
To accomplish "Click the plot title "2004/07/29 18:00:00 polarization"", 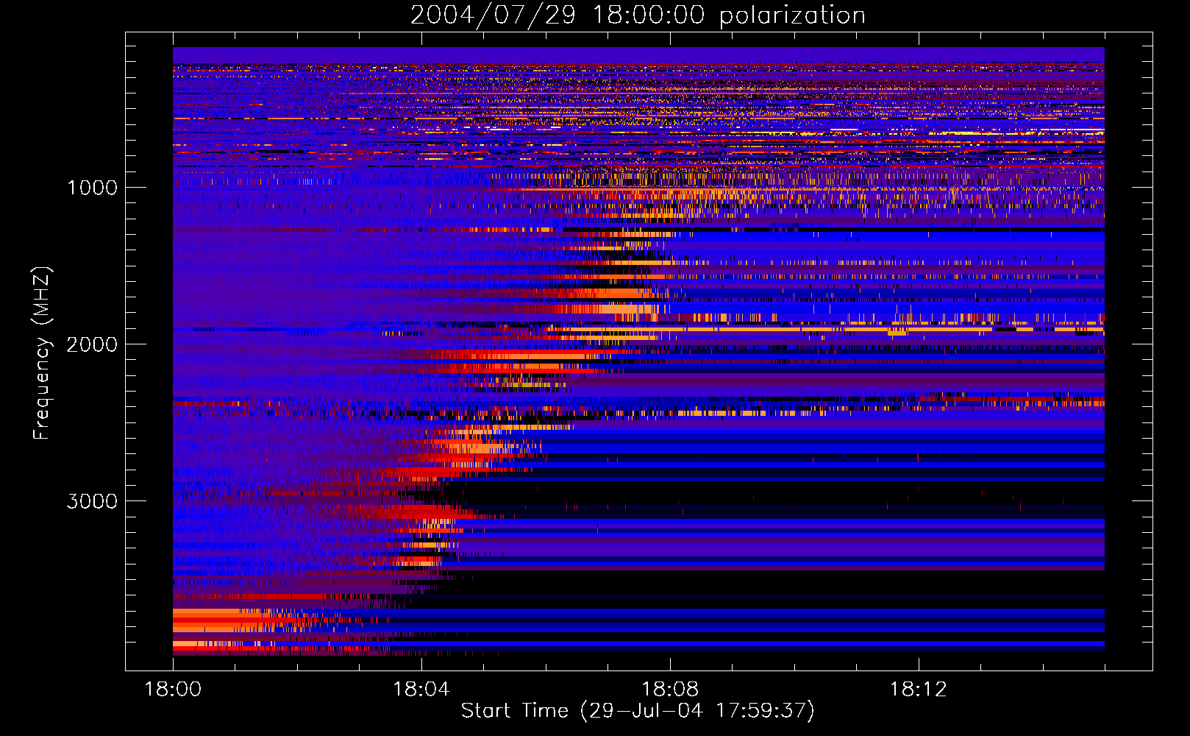I will pos(638,15).
